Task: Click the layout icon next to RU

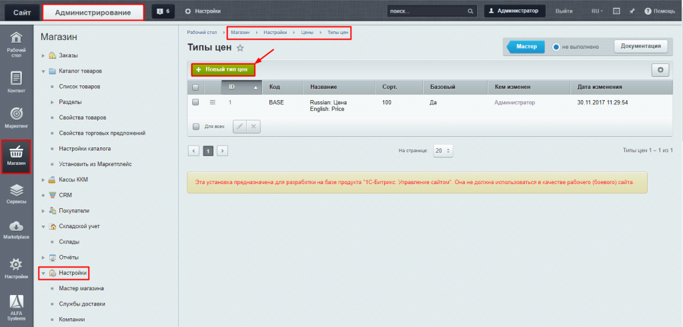Action: pos(616,11)
